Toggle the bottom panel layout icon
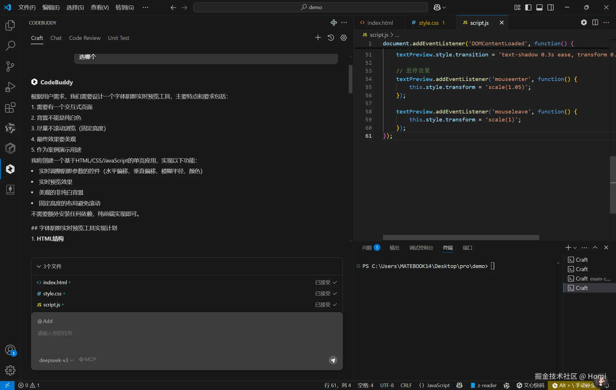This screenshot has width=616, height=390. [539, 7]
